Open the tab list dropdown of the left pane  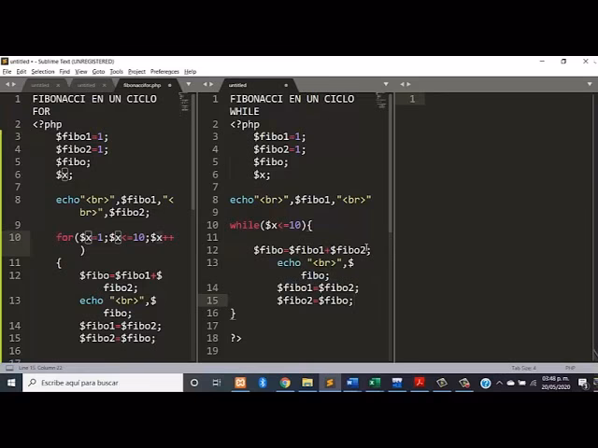(x=189, y=84)
